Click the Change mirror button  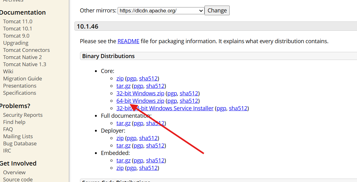(217, 11)
